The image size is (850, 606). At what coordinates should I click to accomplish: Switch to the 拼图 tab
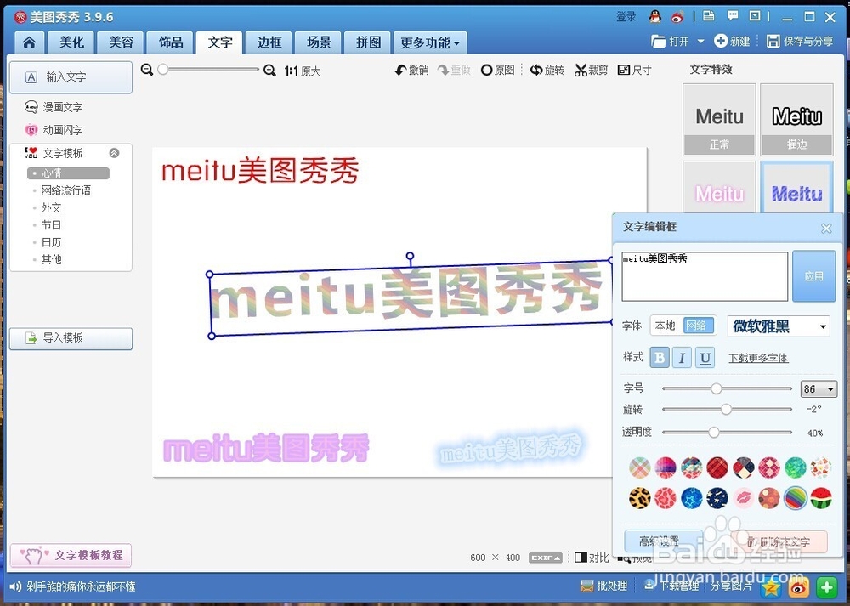(x=366, y=42)
